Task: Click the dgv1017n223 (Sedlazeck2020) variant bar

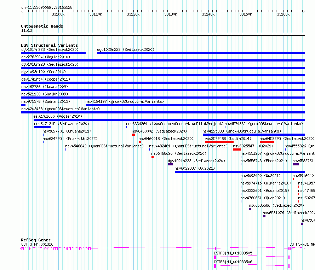Action: [x=53, y=53]
